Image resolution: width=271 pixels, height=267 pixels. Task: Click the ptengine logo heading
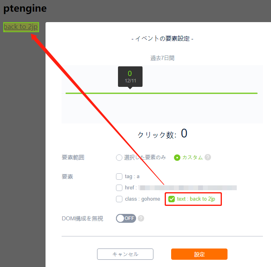click(x=25, y=8)
